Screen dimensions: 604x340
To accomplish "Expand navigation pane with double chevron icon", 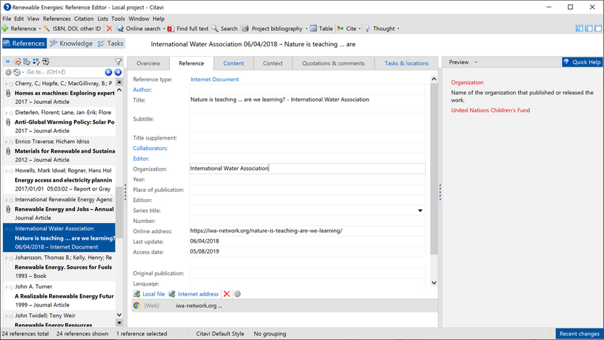I will [x=7, y=61].
